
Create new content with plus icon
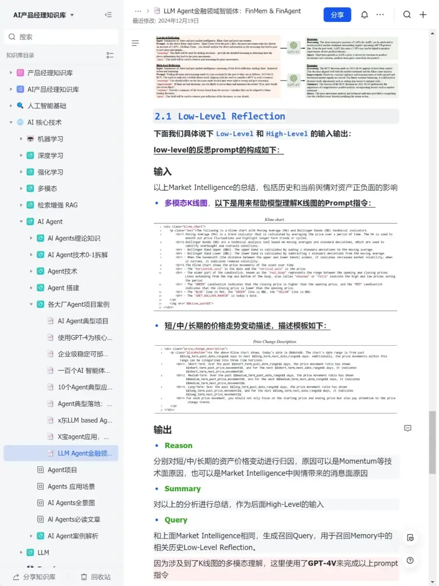(423, 15)
